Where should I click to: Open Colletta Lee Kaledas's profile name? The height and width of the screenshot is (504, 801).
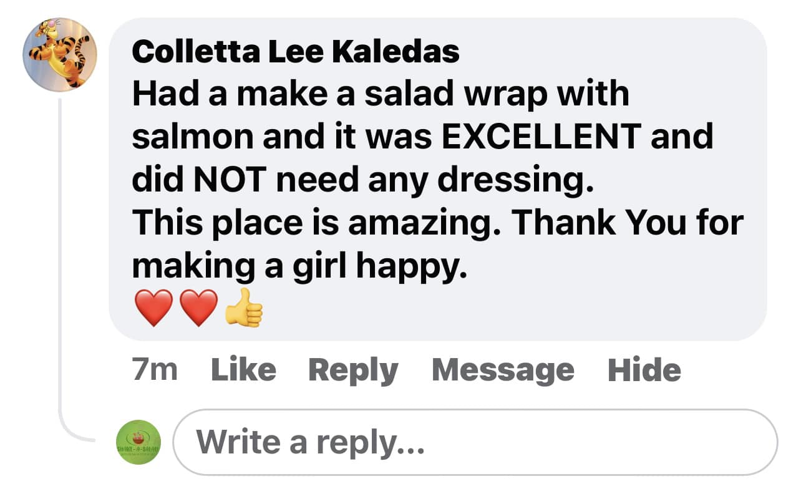click(295, 52)
